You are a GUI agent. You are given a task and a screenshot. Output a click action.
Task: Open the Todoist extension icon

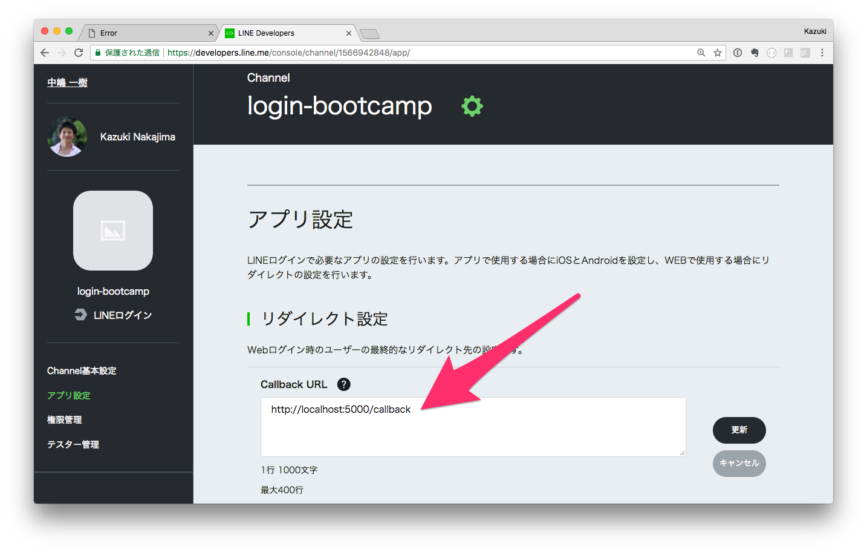[x=805, y=53]
